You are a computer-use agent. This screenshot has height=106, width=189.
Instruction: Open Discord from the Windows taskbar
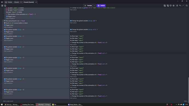coord(75,105)
